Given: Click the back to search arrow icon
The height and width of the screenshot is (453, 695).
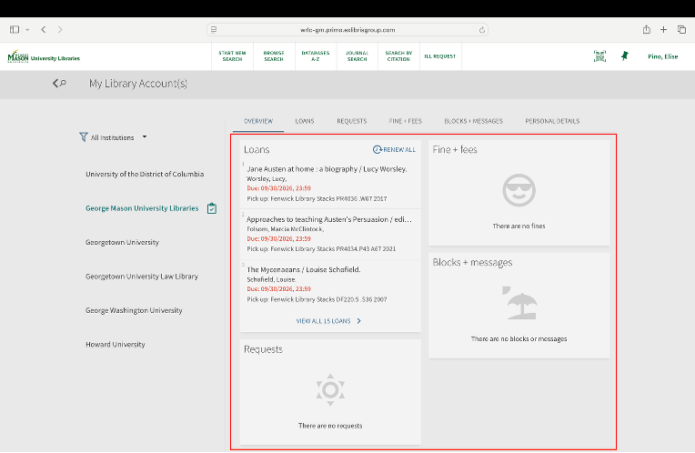Looking at the screenshot, I should click(x=59, y=84).
